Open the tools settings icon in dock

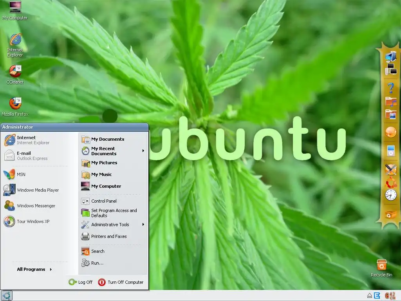pyautogui.click(x=391, y=169)
